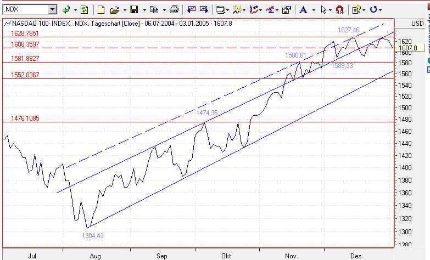
Task: Click the sigma indicator icon
Action: click(x=270, y=10)
